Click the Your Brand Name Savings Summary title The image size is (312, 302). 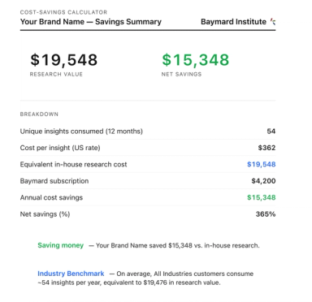(91, 22)
